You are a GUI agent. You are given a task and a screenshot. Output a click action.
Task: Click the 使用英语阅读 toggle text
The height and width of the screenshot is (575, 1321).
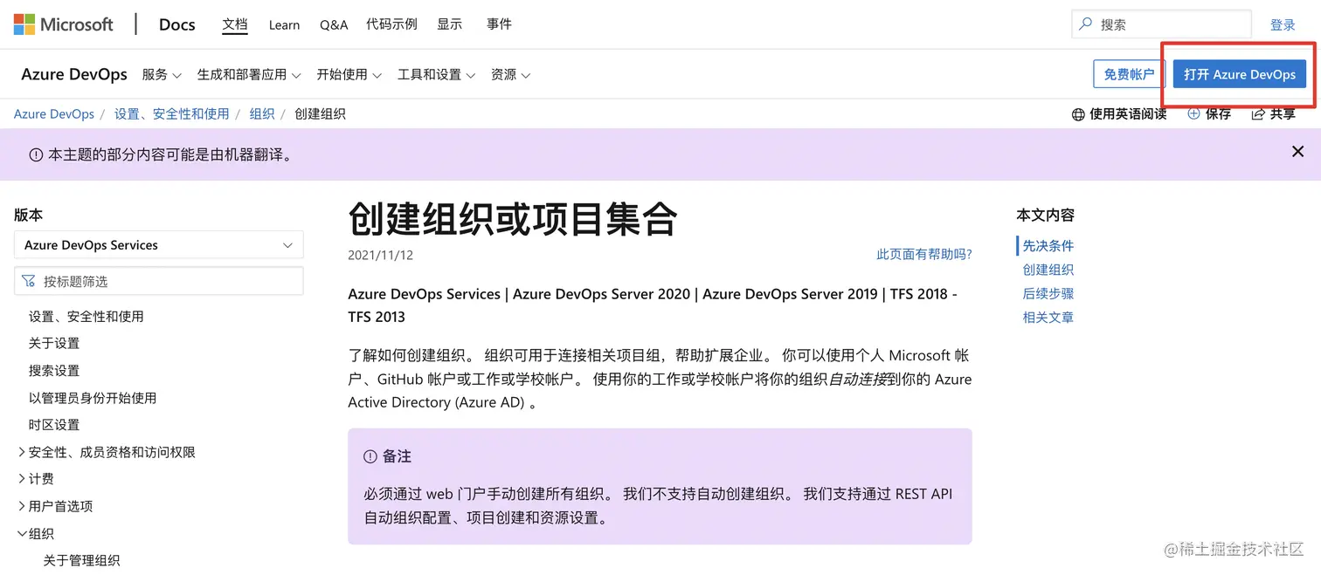pos(1128,114)
